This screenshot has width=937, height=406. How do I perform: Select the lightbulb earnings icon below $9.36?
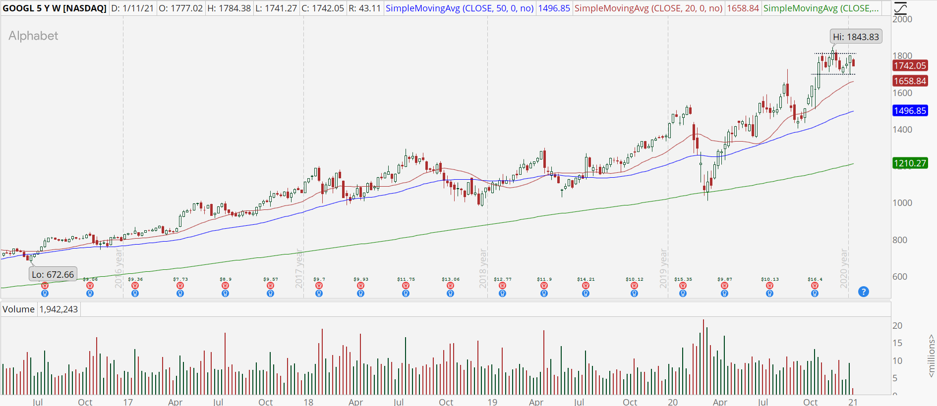coord(135,293)
